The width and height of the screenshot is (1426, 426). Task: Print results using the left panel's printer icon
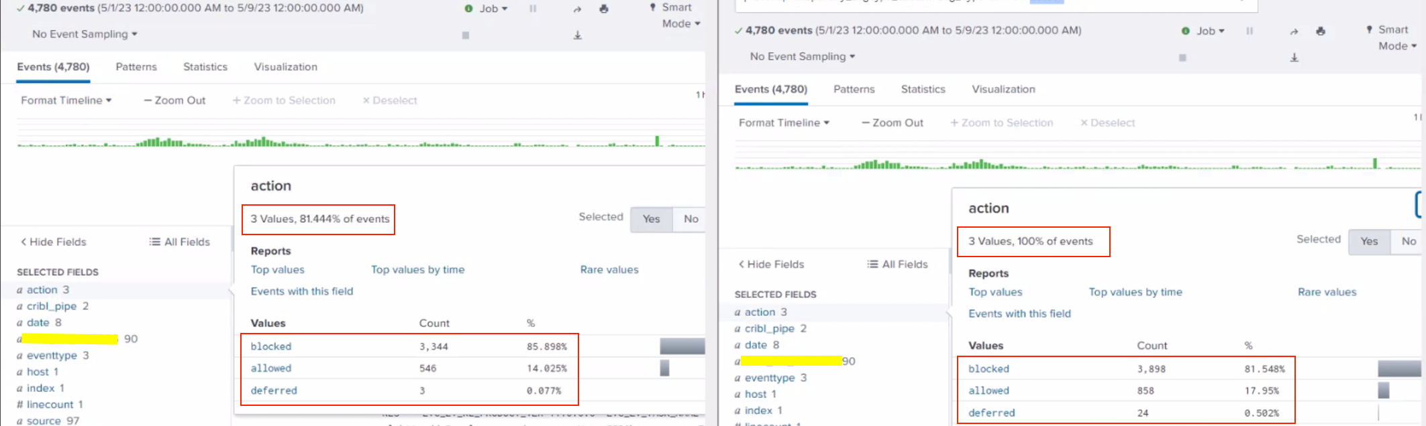pos(604,9)
